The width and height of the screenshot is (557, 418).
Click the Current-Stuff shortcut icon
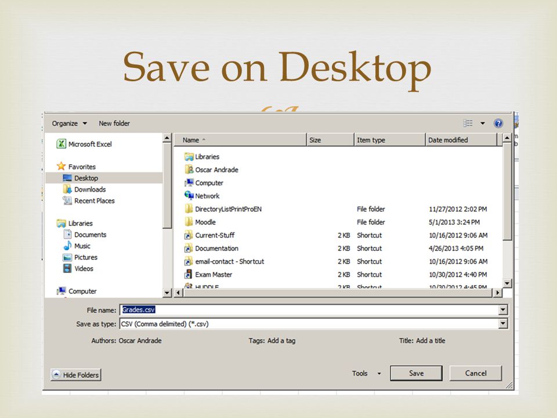click(189, 235)
